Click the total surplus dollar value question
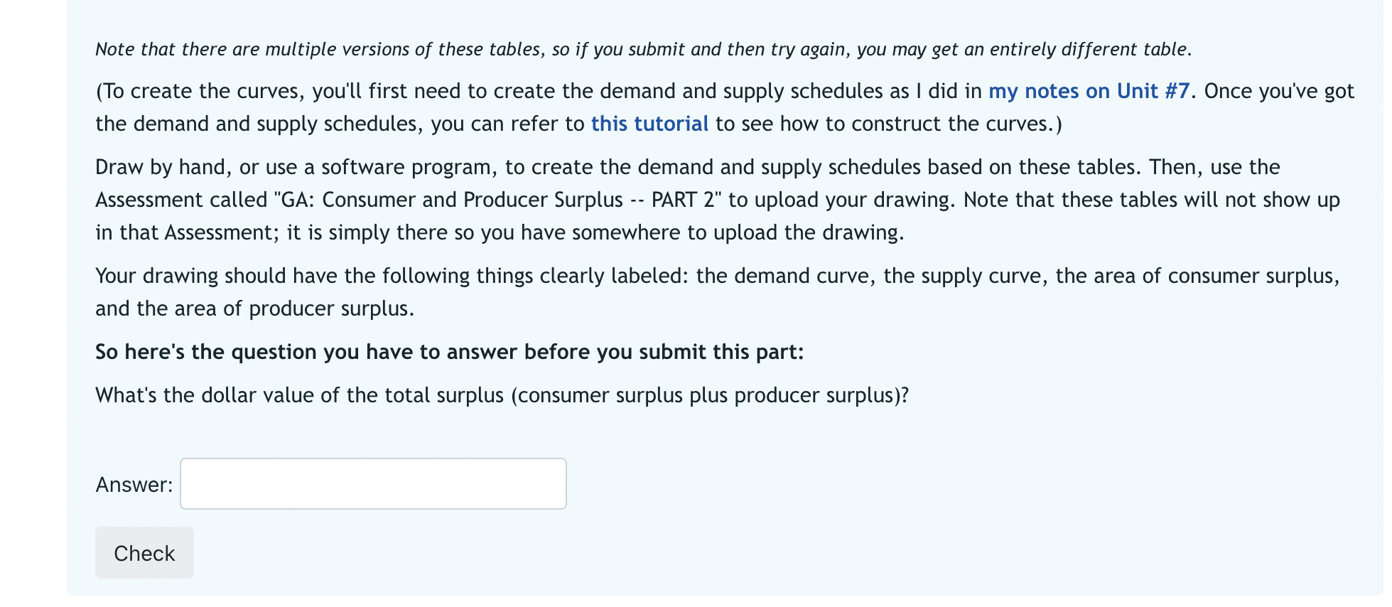The height and width of the screenshot is (607, 1392). [502, 395]
